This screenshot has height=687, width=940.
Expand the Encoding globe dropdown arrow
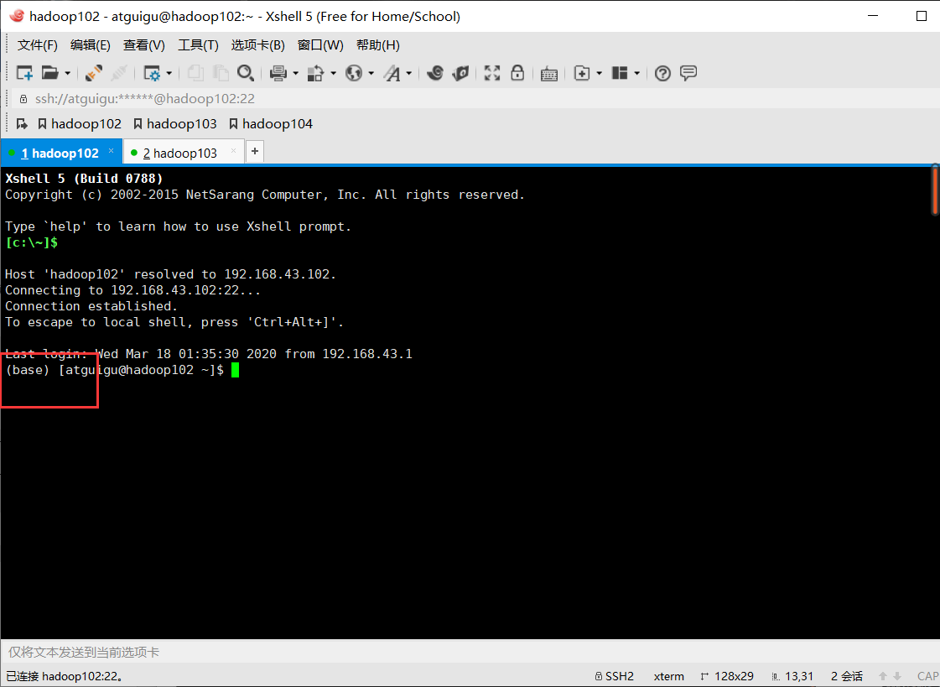pos(371,73)
